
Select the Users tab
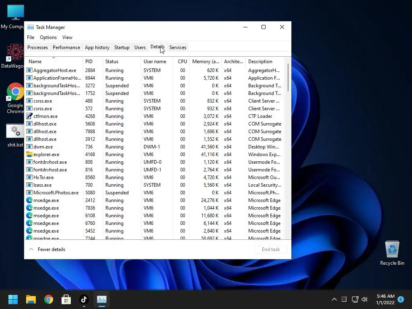140,47
